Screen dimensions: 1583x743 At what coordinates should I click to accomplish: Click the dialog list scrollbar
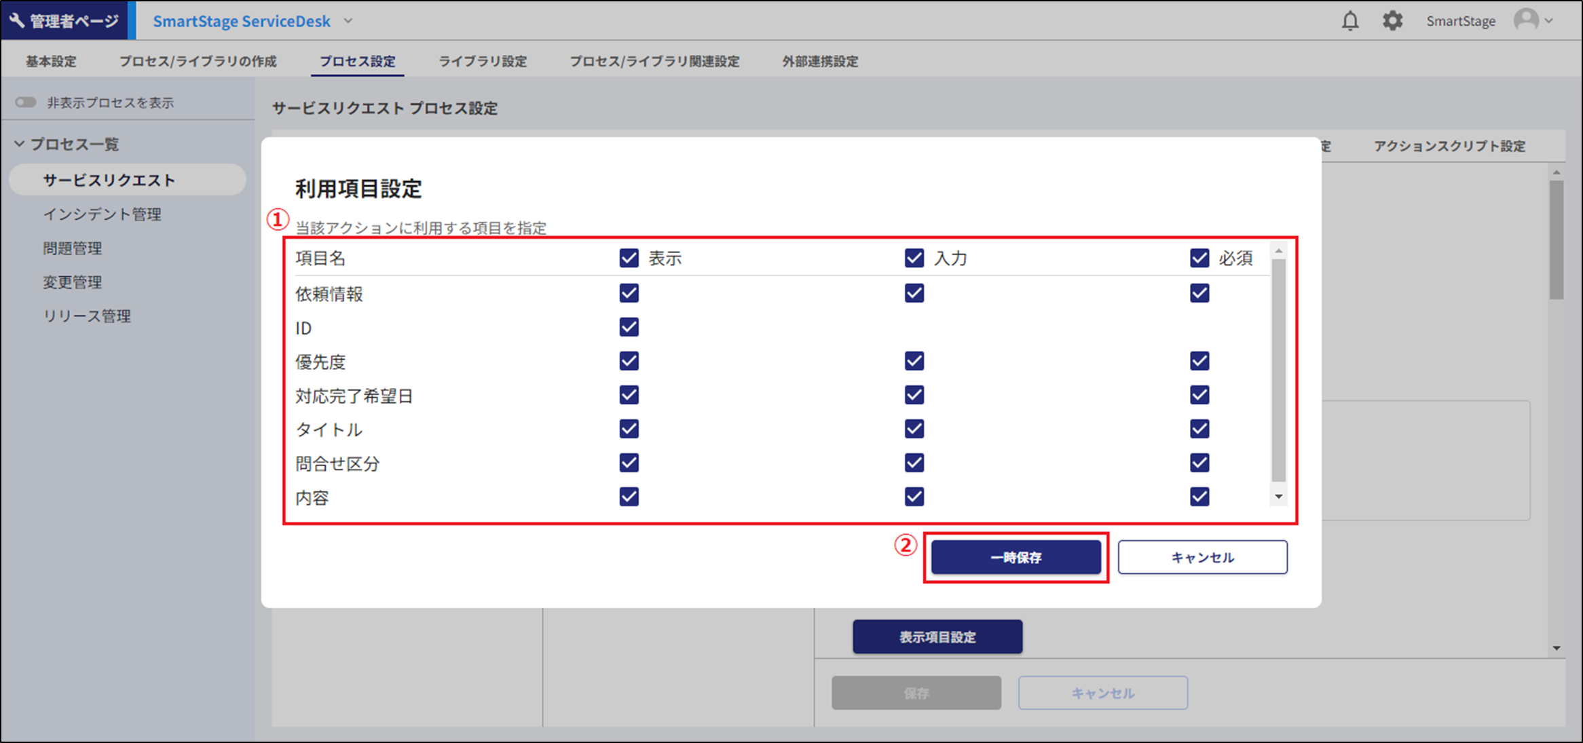[1278, 370]
